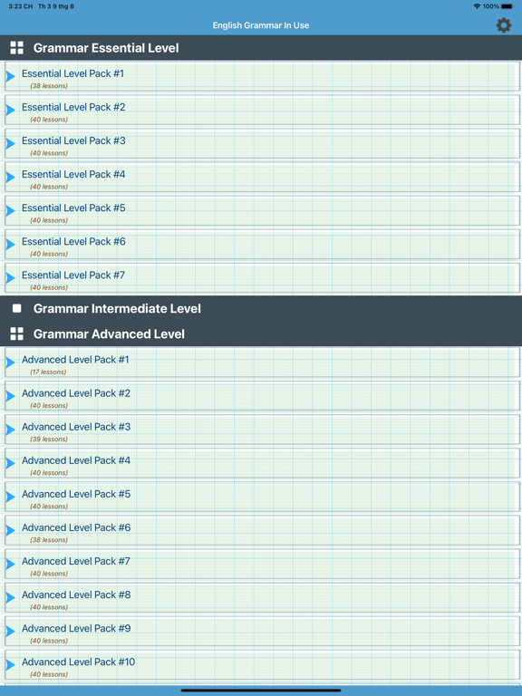
Task: Click arrow icon for Advanced Level Pack #2
Action: tap(10, 396)
